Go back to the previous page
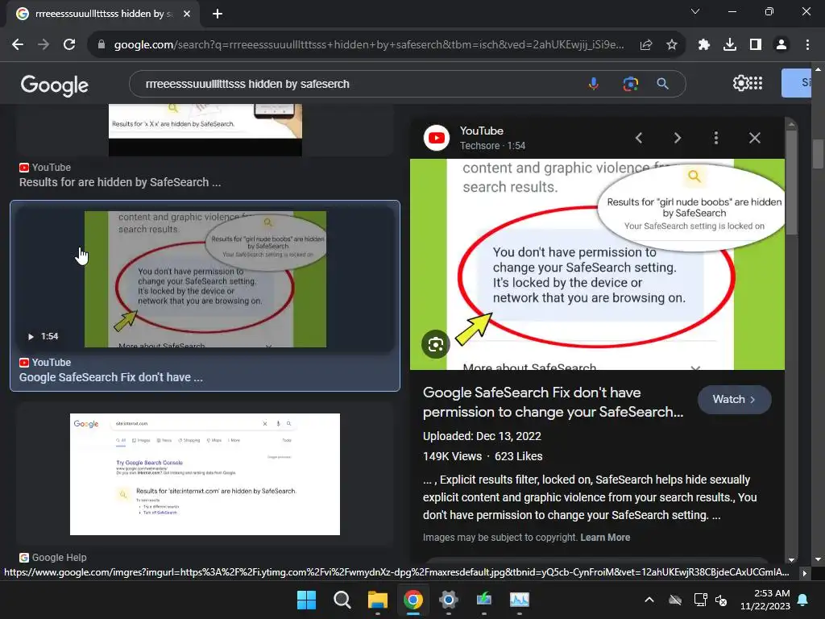 coord(18,45)
